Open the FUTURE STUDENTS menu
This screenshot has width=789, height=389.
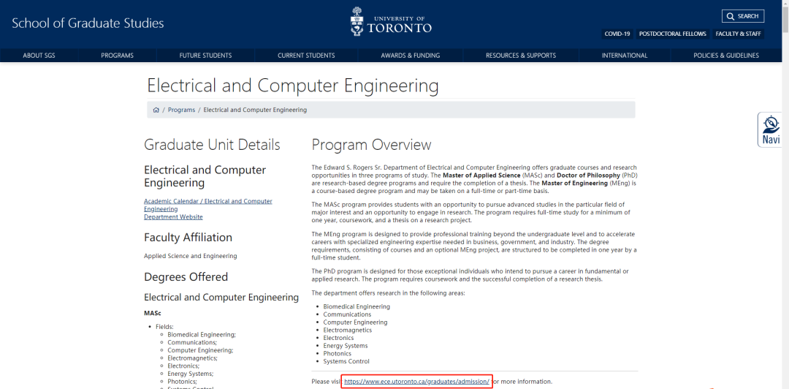[205, 56]
